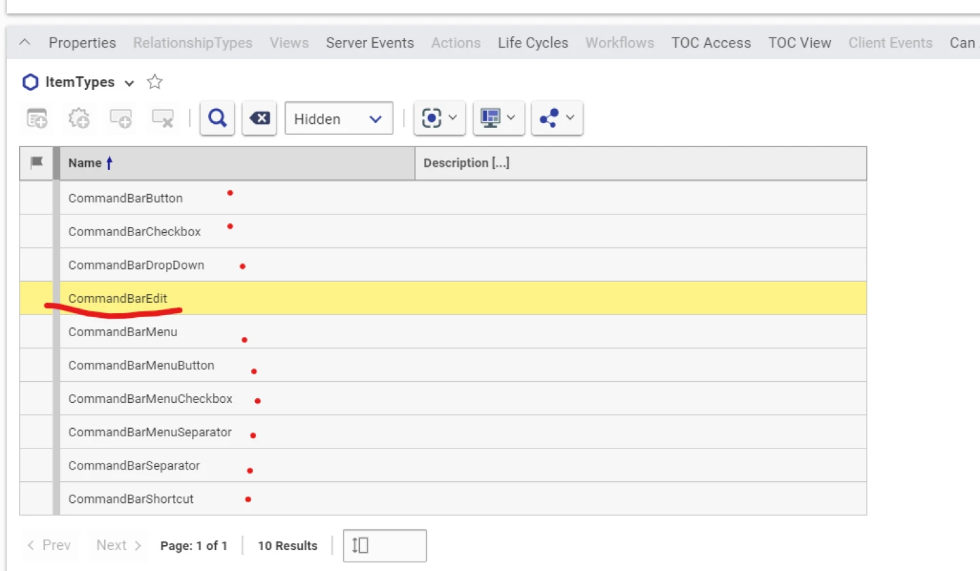This screenshot has width=980, height=571.
Task: Switch to the Views tab
Action: 289,43
